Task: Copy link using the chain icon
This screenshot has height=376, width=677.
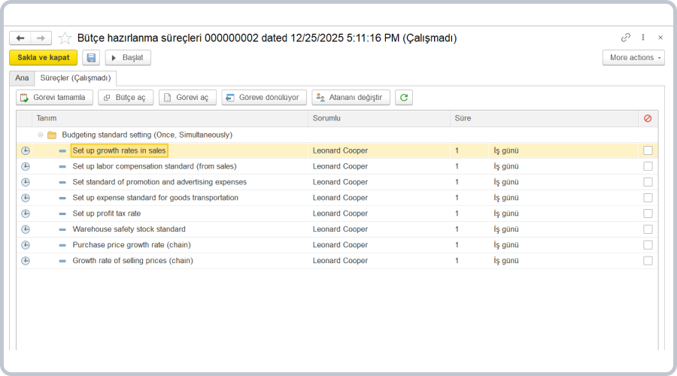Action: tap(626, 38)
